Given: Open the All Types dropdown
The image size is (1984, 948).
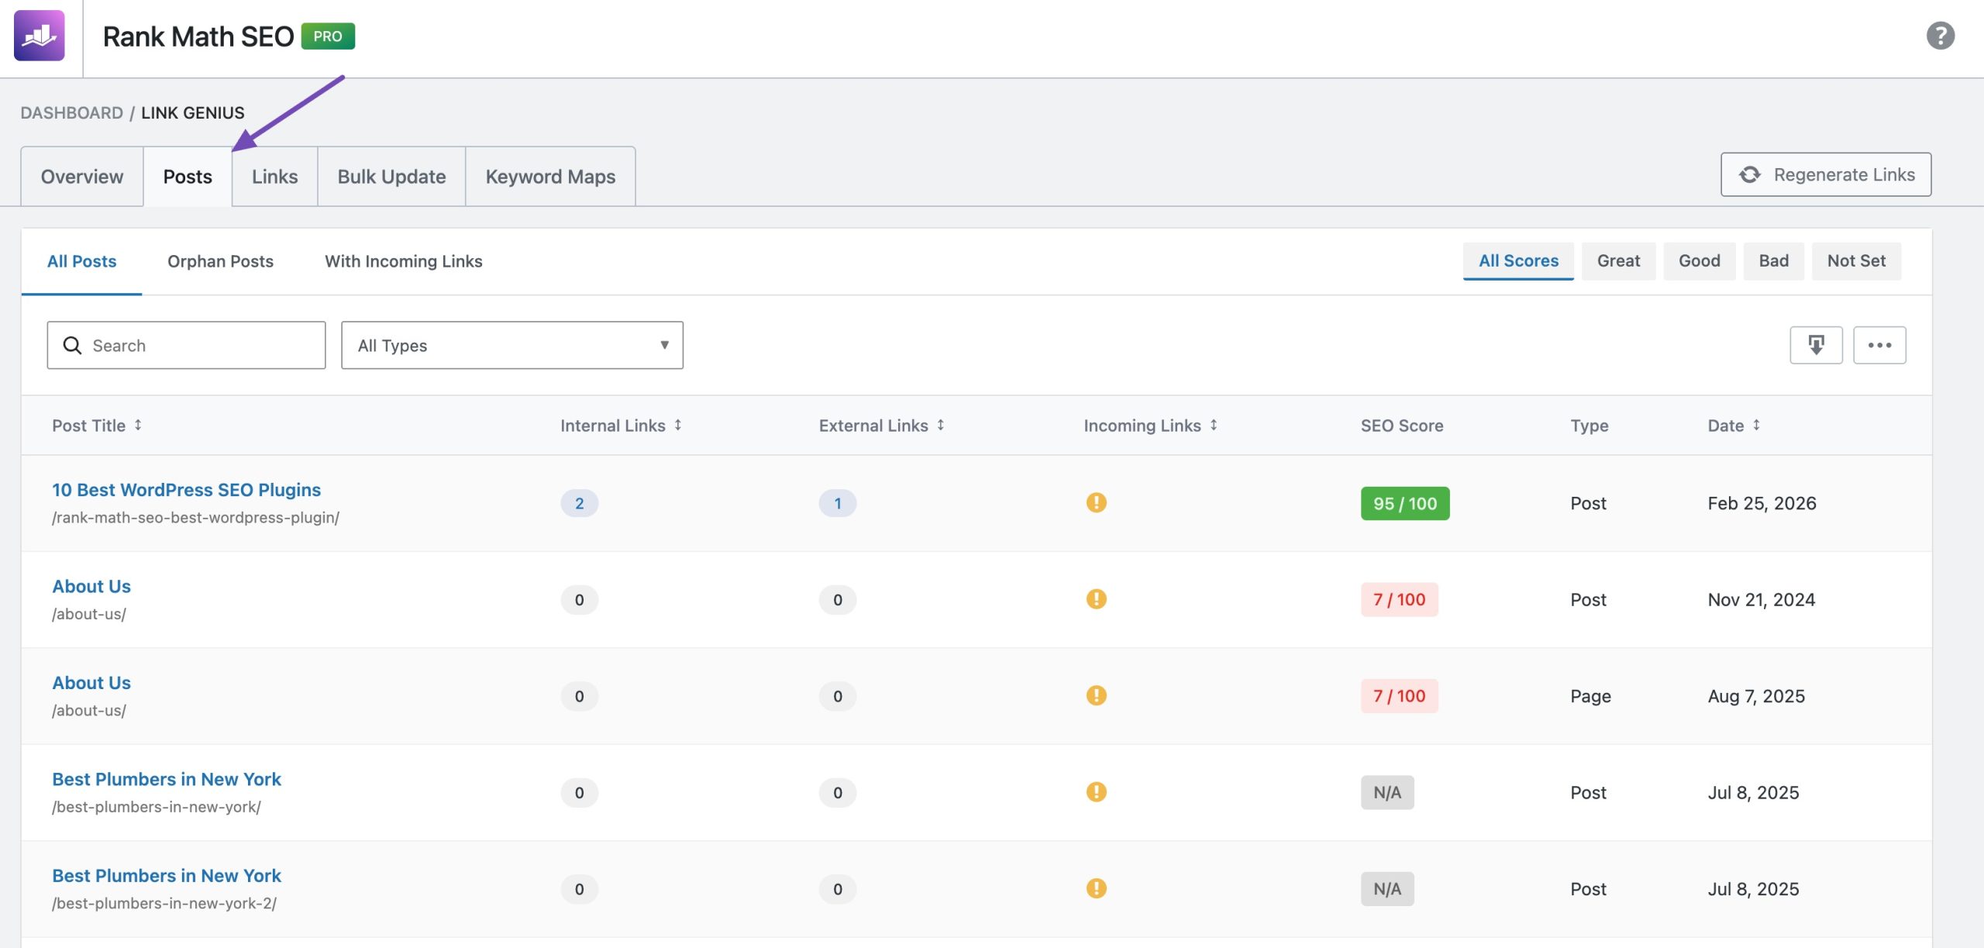Looking at the screenshot, I should [511, 345].
